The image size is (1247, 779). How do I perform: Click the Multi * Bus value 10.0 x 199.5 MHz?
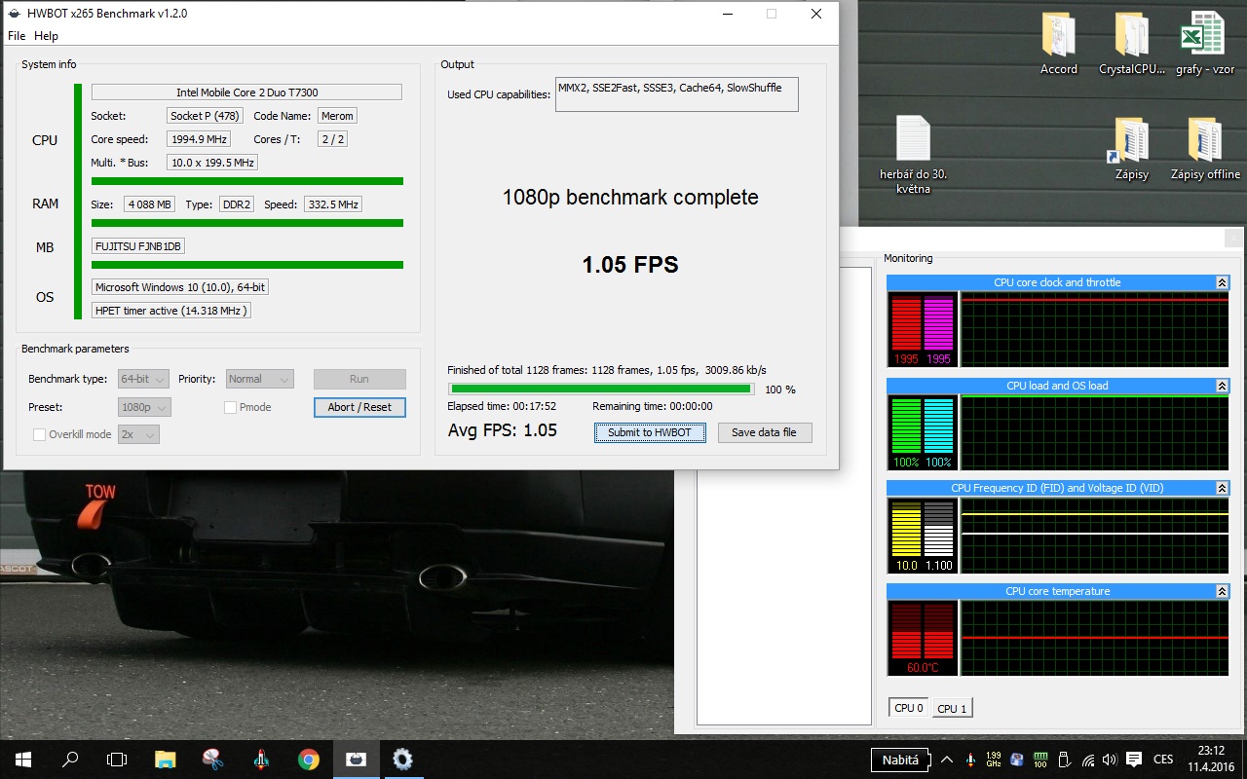point(212,163)
